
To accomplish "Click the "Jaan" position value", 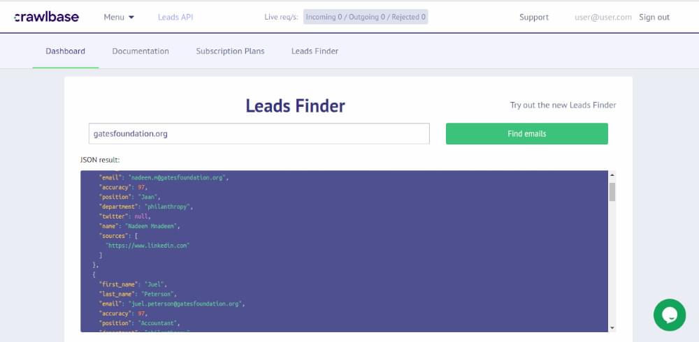I will [x=149, y=197].
